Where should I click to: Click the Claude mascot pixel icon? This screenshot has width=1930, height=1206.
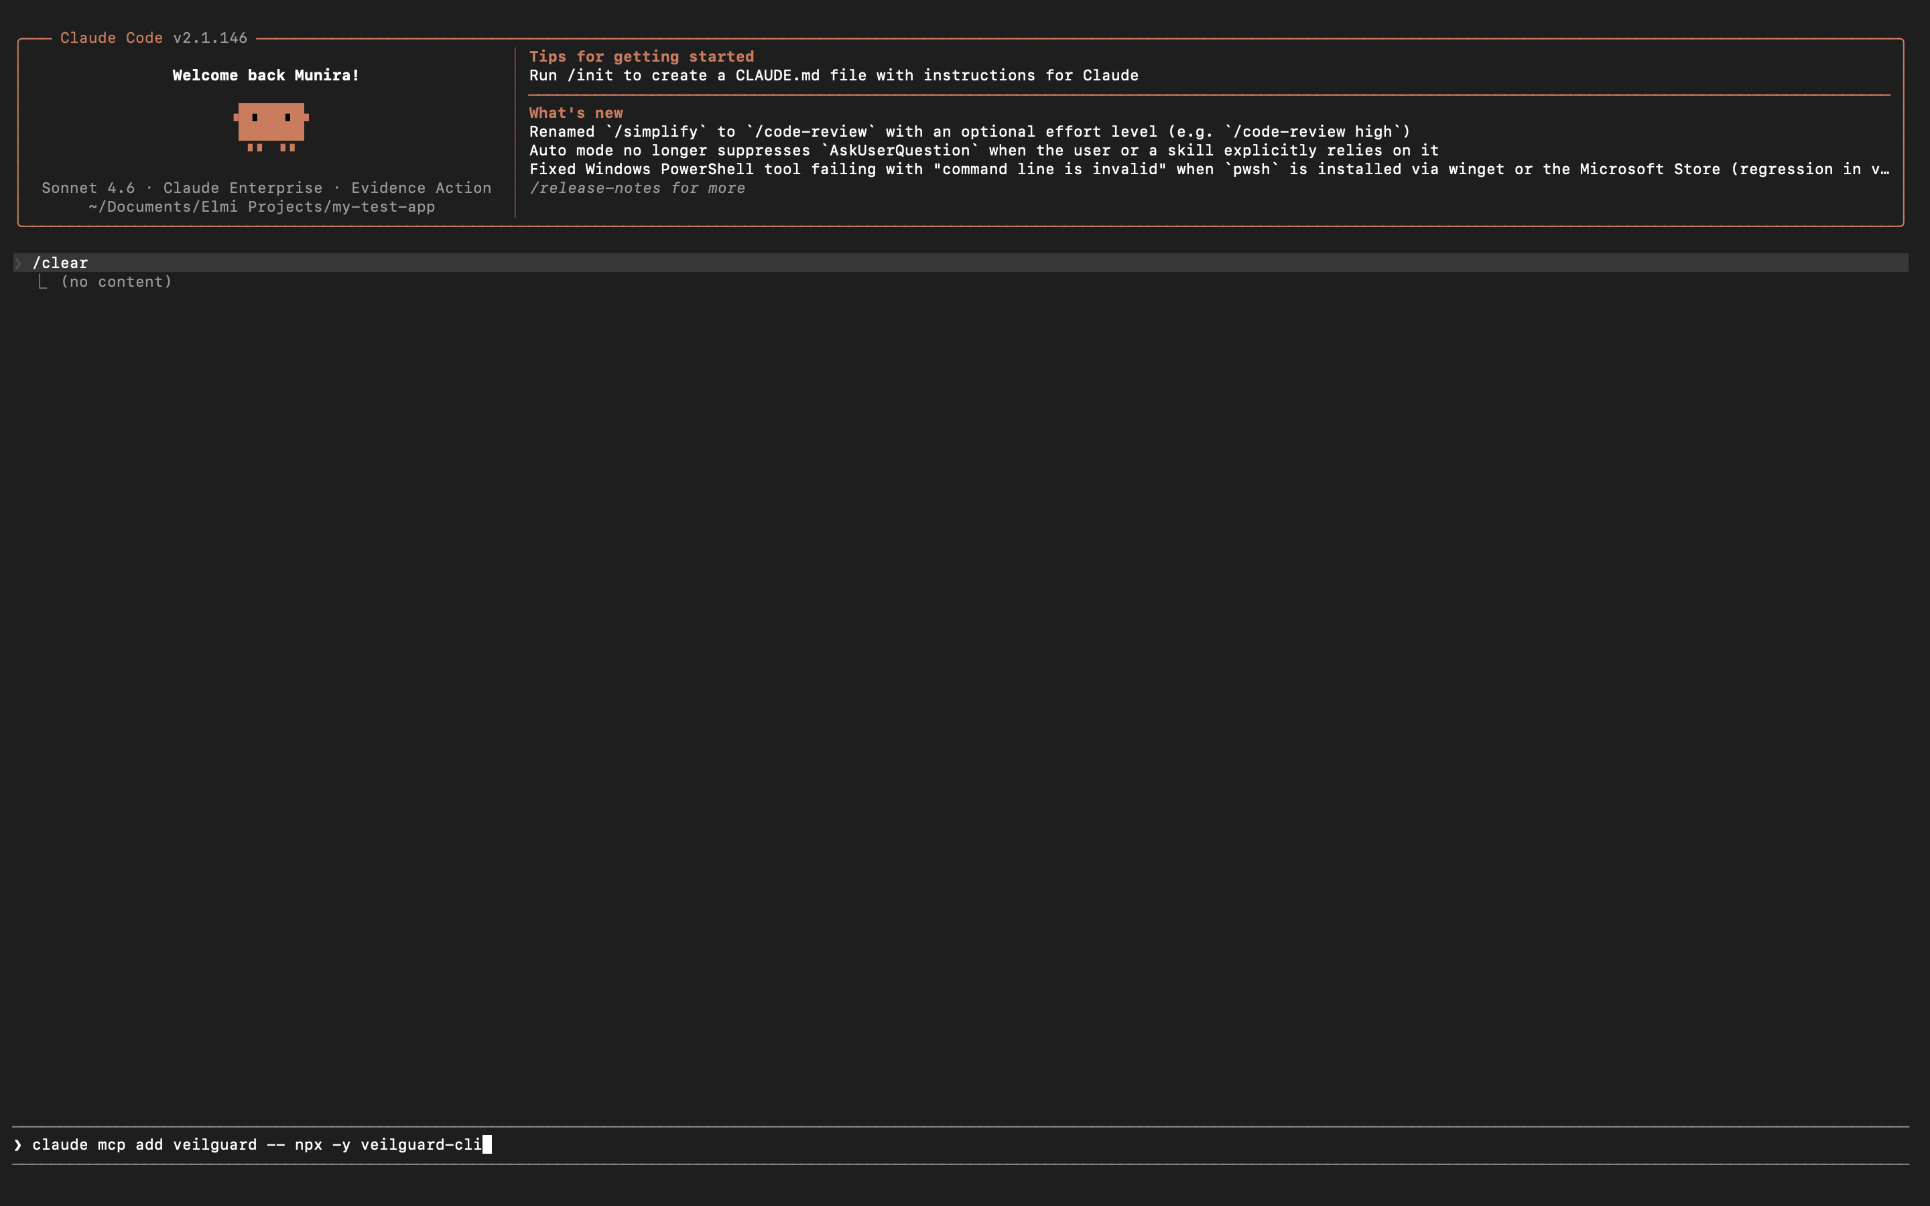click(x=271, y=127)
